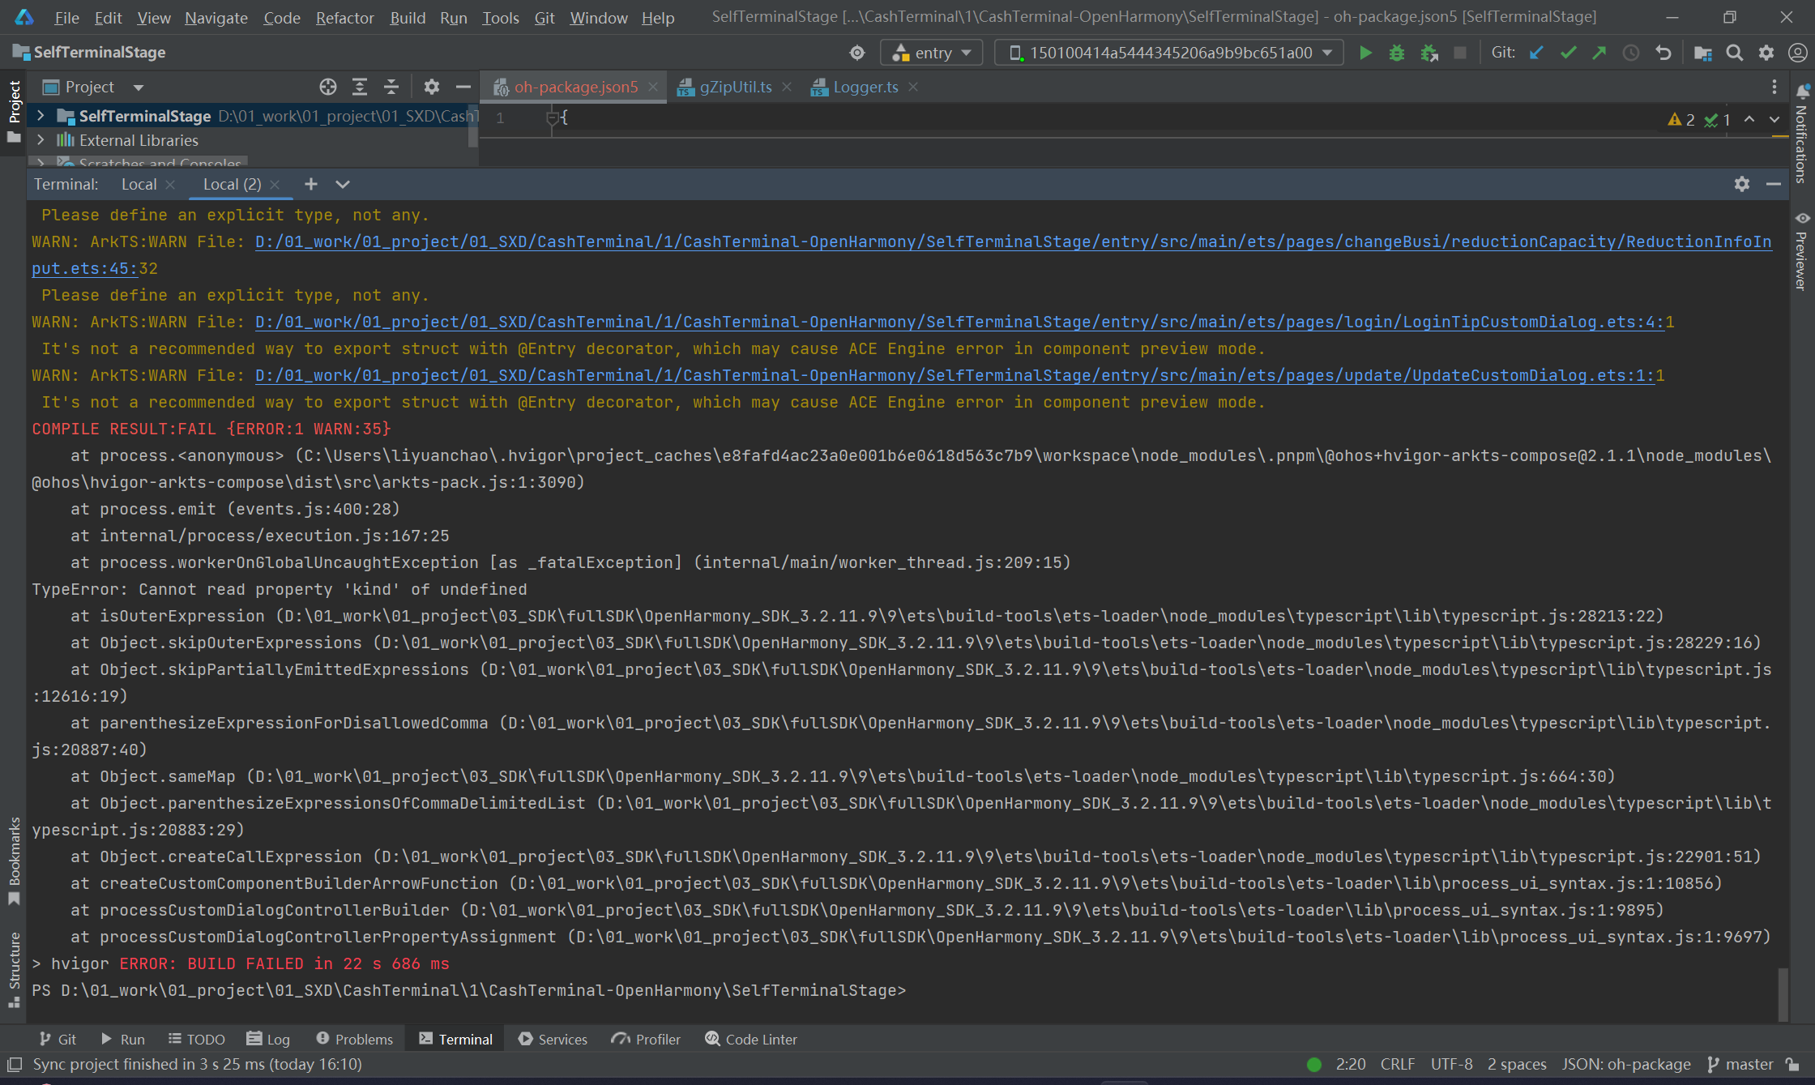Open Search Everywhere magnifier icon
The width and height of the screenshot is (1815, 1085).
click(x=1734, y=53)
